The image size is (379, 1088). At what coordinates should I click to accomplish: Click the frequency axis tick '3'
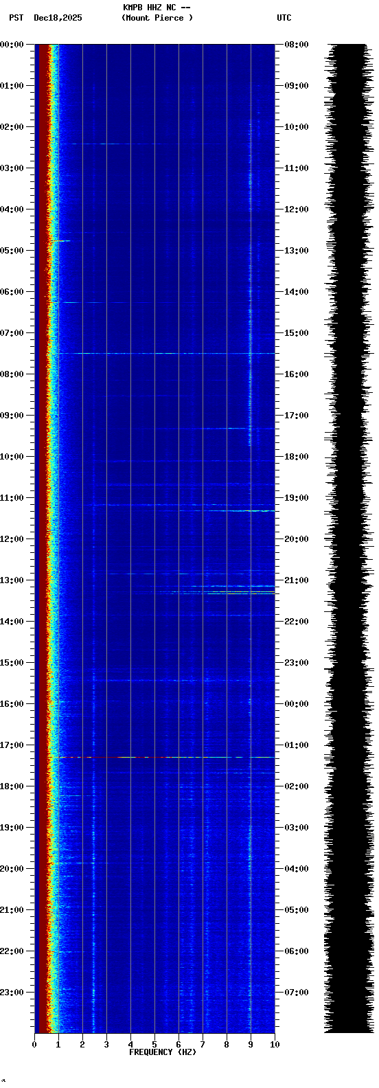coord(106,1045)
